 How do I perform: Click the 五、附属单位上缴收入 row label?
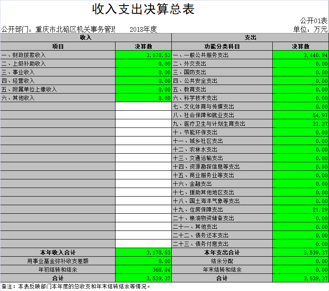coord(29,90)
